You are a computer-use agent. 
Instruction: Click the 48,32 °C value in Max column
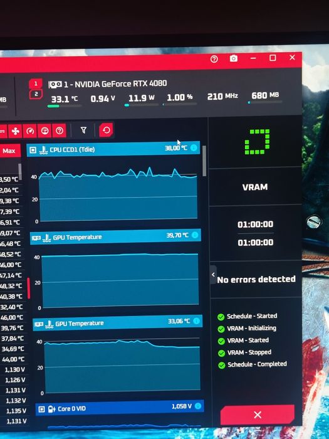coord(11,286)
